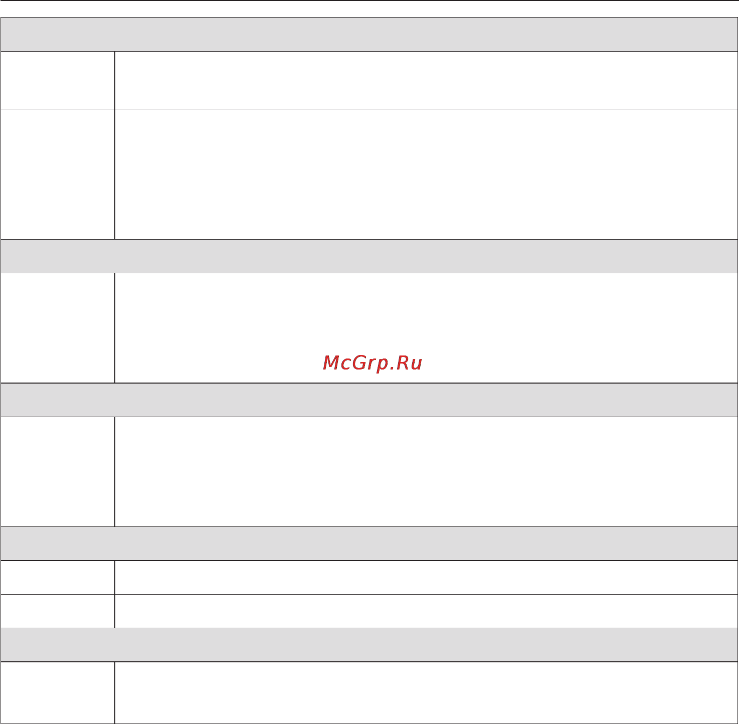This screenshot has width=739, height=724.
Task: Click narrow label cell under first gray header
Action: [x=58, y=80]
